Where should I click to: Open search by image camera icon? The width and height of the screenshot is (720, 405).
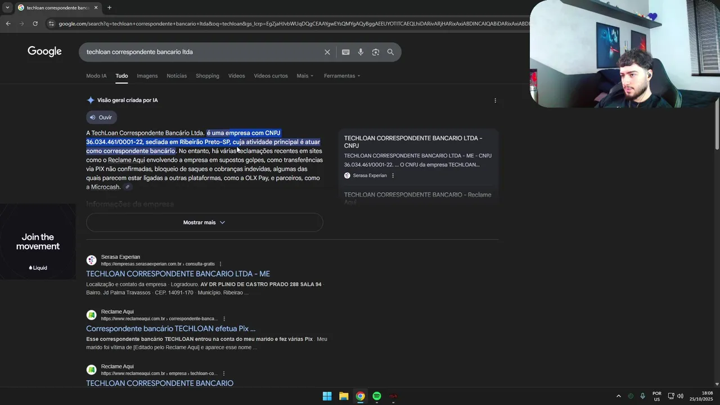click(x=375, y=52)
